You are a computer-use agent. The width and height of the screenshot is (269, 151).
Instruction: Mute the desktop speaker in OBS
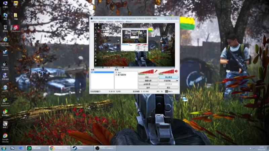click(x=176, y=71)
